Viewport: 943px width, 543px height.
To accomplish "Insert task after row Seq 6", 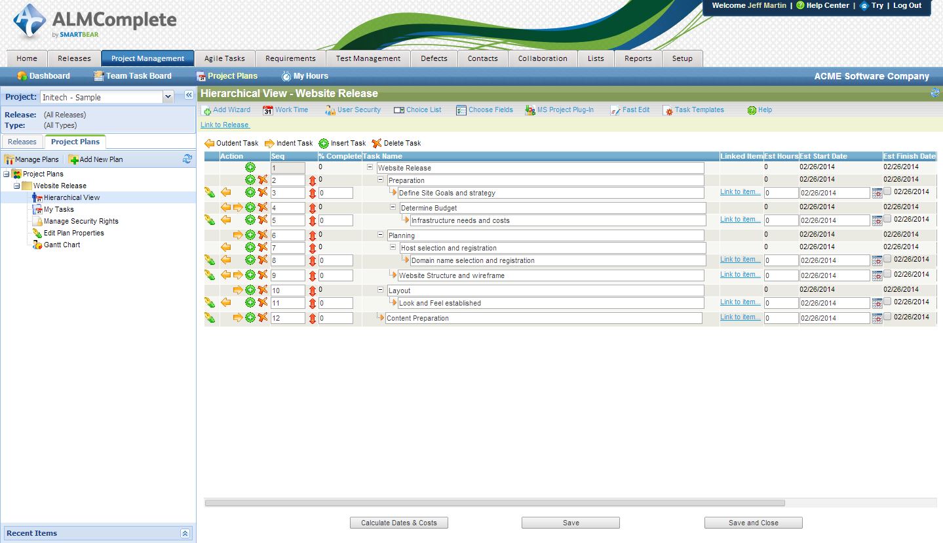I will coord(250,235).
